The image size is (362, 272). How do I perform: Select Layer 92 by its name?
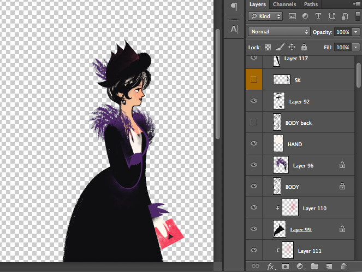(299, 102)
